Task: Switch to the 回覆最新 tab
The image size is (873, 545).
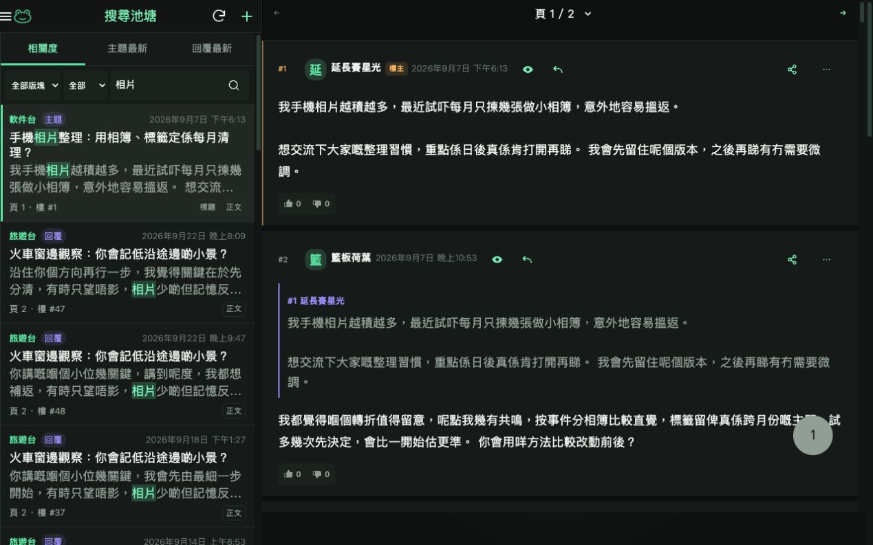Action: (x=212, y=49)
